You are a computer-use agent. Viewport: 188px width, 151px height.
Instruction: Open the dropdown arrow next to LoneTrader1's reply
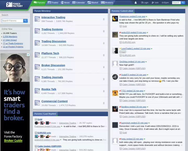click(x=151, y=49)
